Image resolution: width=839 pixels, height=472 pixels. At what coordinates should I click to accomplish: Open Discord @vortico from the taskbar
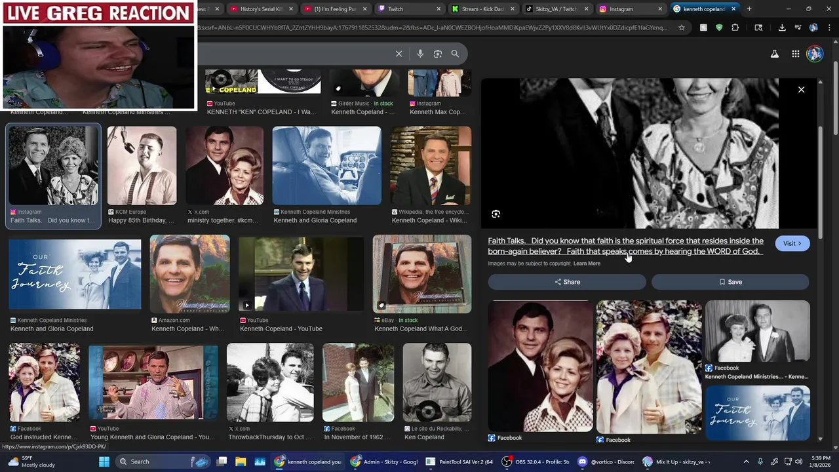[606, 462]
